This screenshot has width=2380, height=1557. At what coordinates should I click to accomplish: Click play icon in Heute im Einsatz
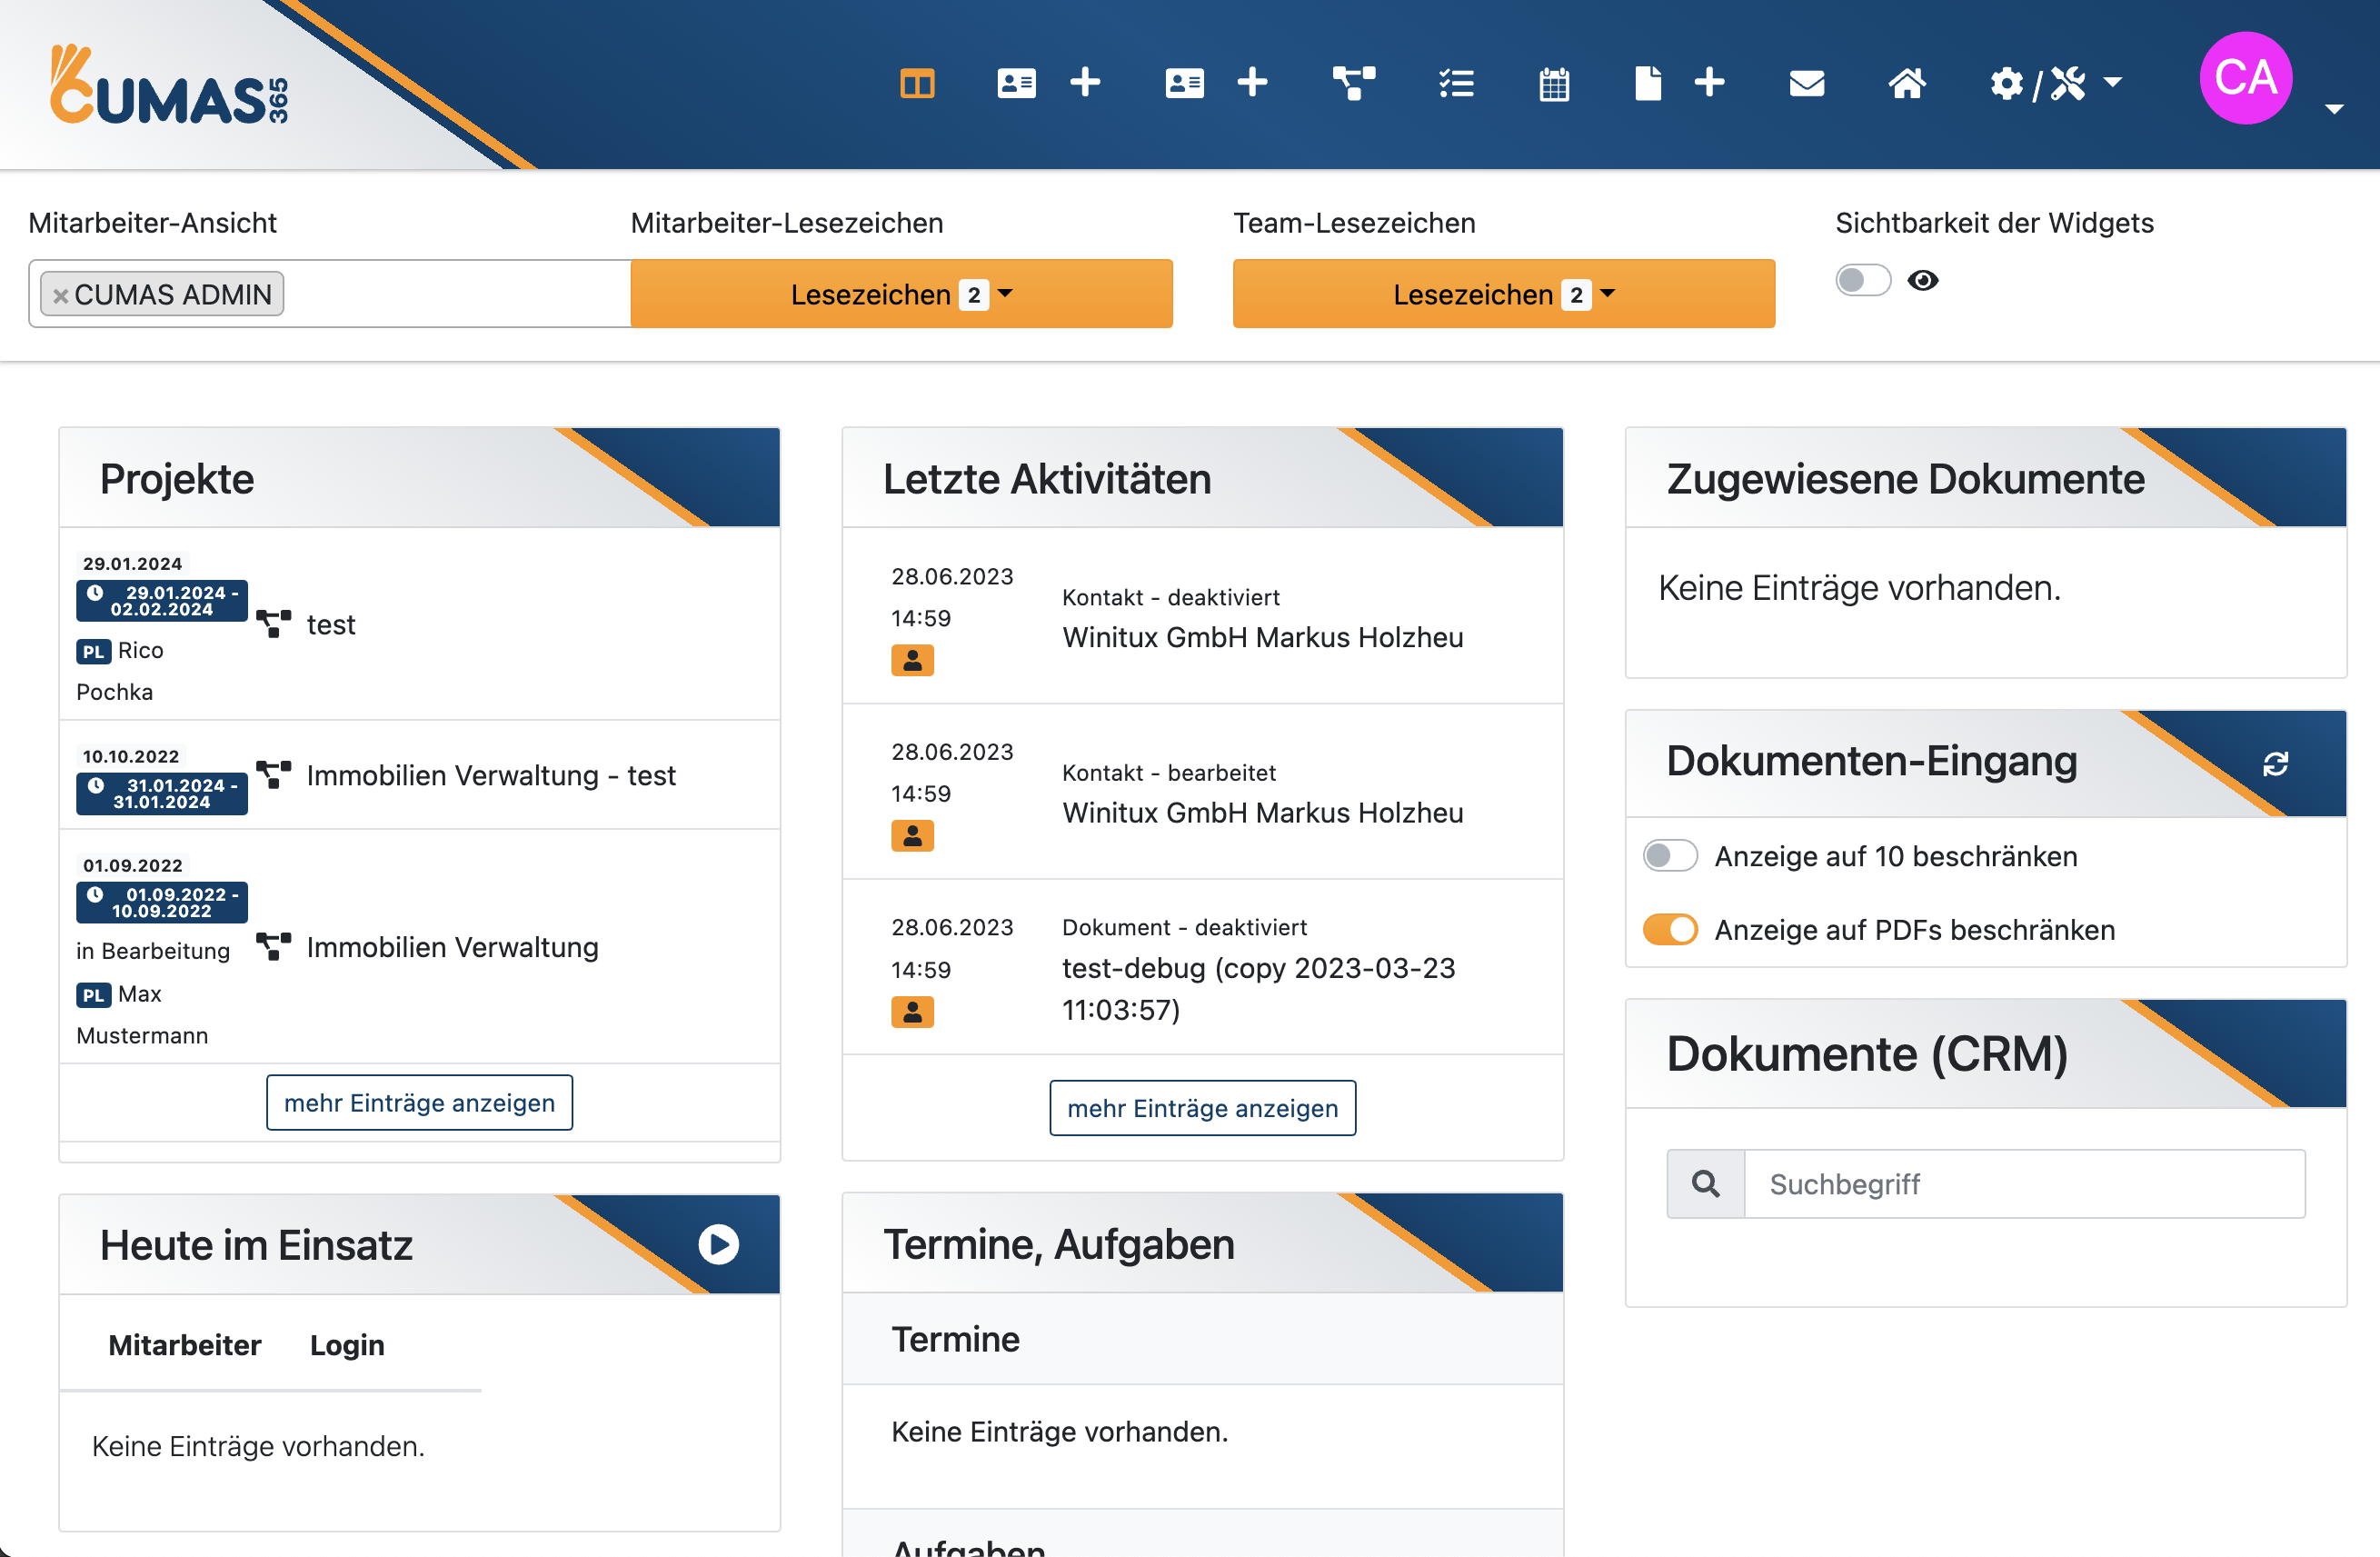[x=718, y=1244]
